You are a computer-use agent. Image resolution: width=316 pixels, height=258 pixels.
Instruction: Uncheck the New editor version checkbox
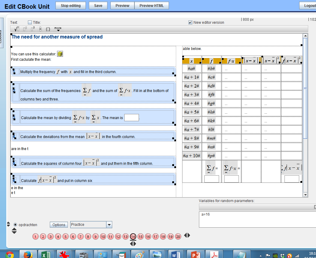click(190, 23)
